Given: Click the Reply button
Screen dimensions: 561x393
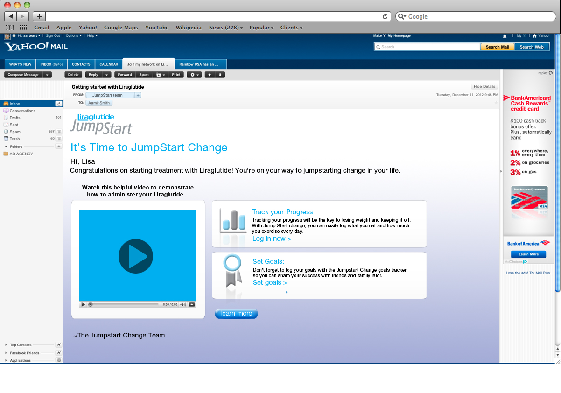Looking at the screenshot, I should coord(93,75).
